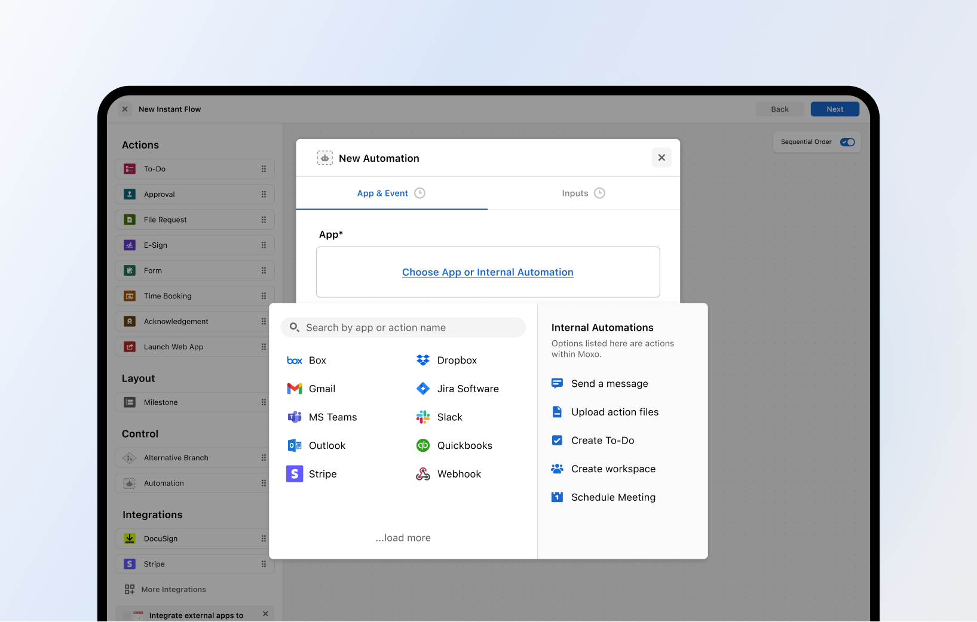The width and height of the screenshot is (977, 622).
Task: Click the E-Sign action icon
Action: point(130,245)
